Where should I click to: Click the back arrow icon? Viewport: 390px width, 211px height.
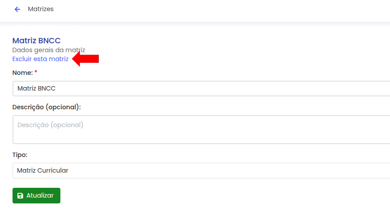pos(17,9)
